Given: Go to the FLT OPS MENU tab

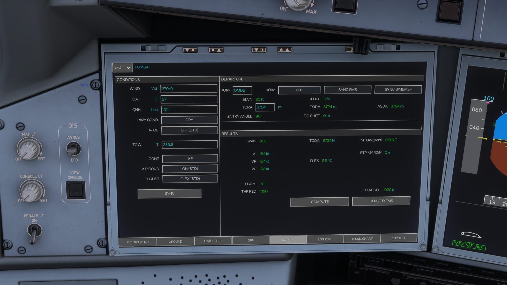Looking at the screenshot, I should pyautogui.click(x=138, y=241).
